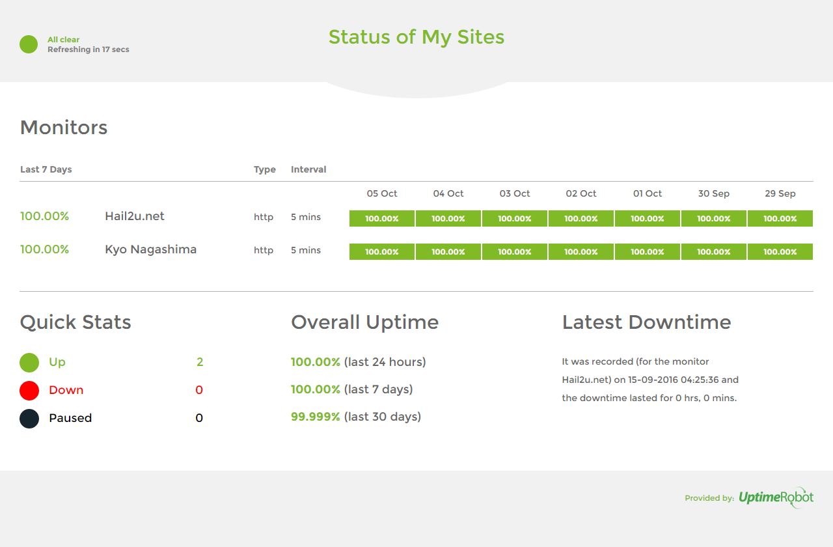Image resolution: width=833 pixels, height=547 pixels.
Task: Click the green Up status dot
Action: 29,362
